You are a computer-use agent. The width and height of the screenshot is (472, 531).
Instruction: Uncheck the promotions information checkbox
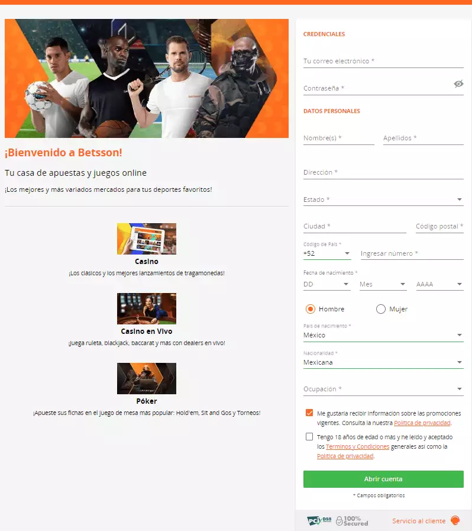point(309,413)
